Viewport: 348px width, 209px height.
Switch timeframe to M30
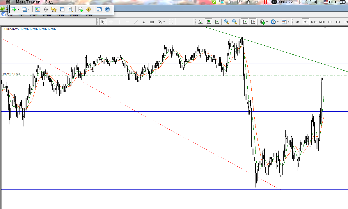tap(322, 22)
